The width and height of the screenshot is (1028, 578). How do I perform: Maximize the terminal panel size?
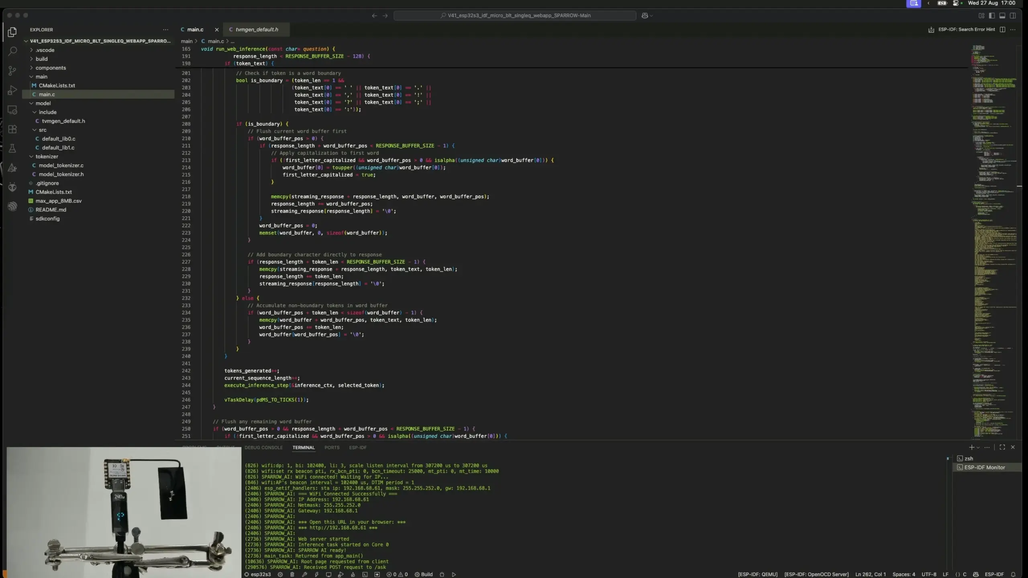point(1002,447)
